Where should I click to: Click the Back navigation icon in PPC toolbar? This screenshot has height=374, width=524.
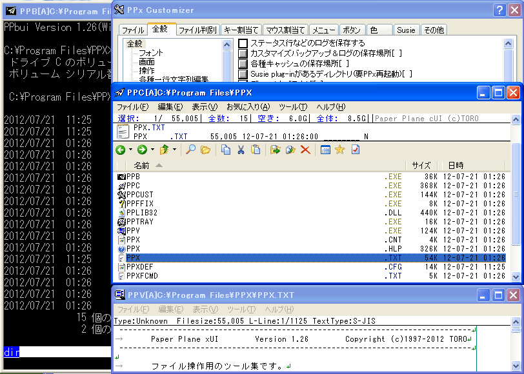coord(121,149)
